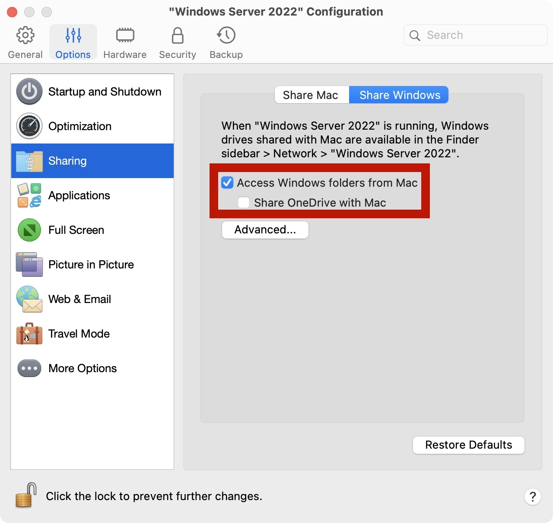The image size is (553, 523).
Task: Enable Share OneDrive with Mac checkbox
Action: [244, 203]
